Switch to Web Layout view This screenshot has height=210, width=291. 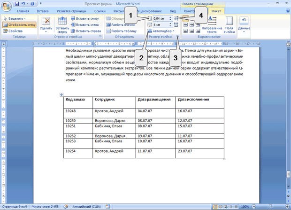tap(226, 207)
